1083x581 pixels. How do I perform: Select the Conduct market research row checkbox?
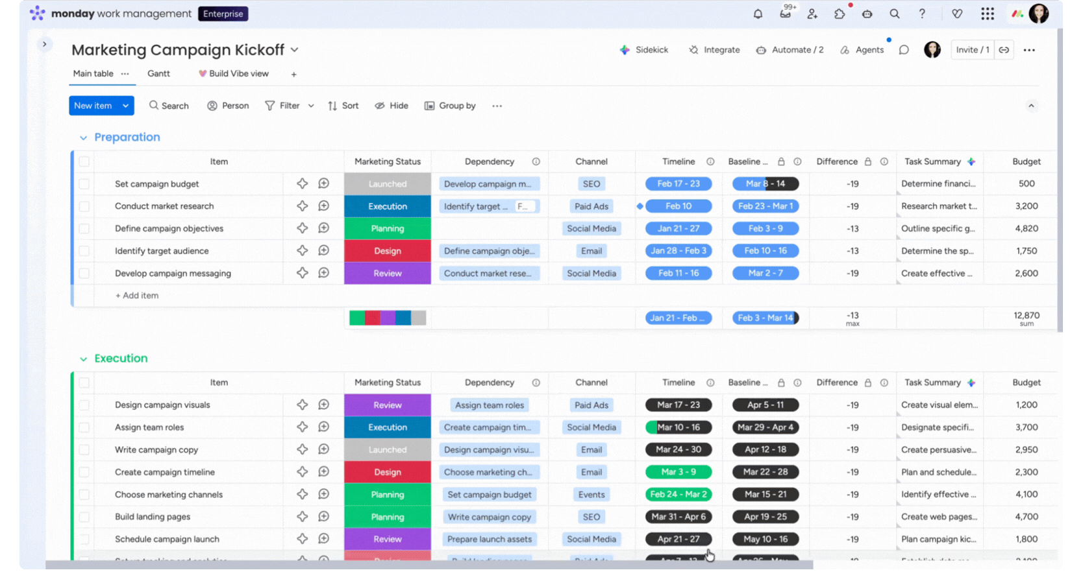click(x=84, y=206)
